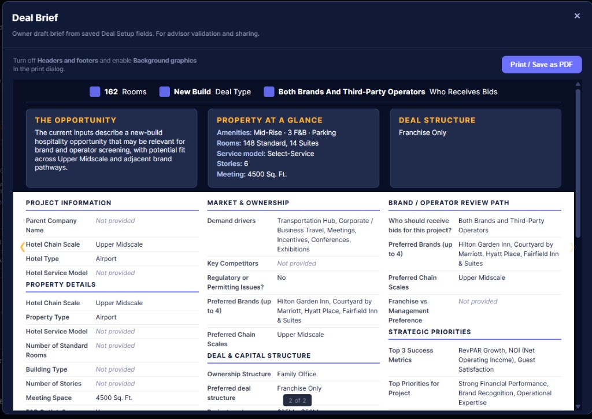Viewport: 592px width, 419px height.
Task: Click 'PROJECT INFORMATION' section heading
Action: (x=68, y=203)
